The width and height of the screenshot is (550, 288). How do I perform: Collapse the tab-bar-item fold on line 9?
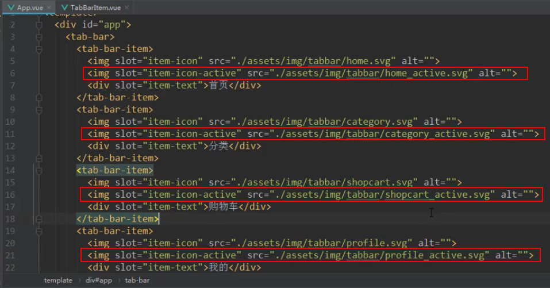point(39,110)
